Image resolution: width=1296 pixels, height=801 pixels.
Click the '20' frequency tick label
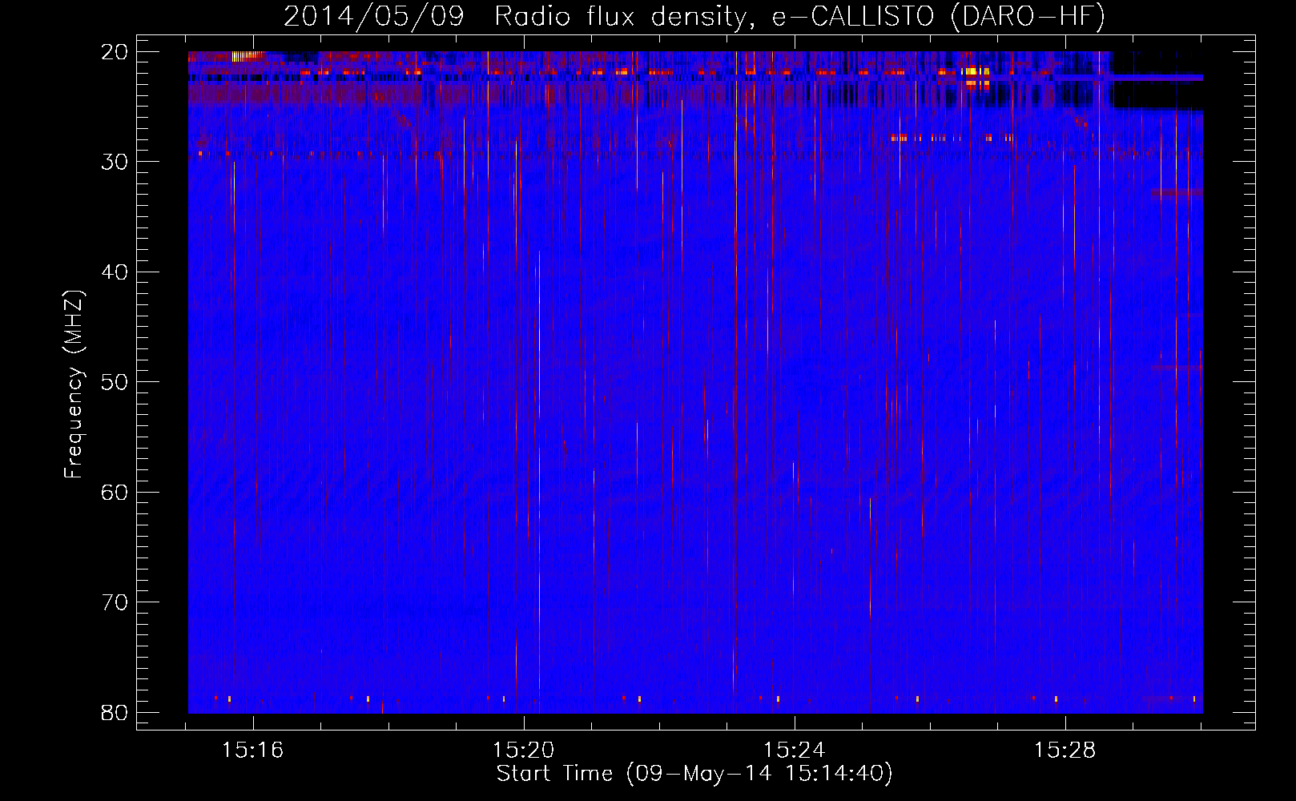115,52
